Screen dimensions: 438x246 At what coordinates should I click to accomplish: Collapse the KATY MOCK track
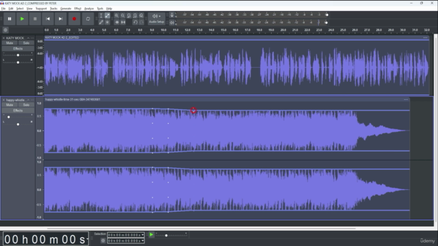28,38
